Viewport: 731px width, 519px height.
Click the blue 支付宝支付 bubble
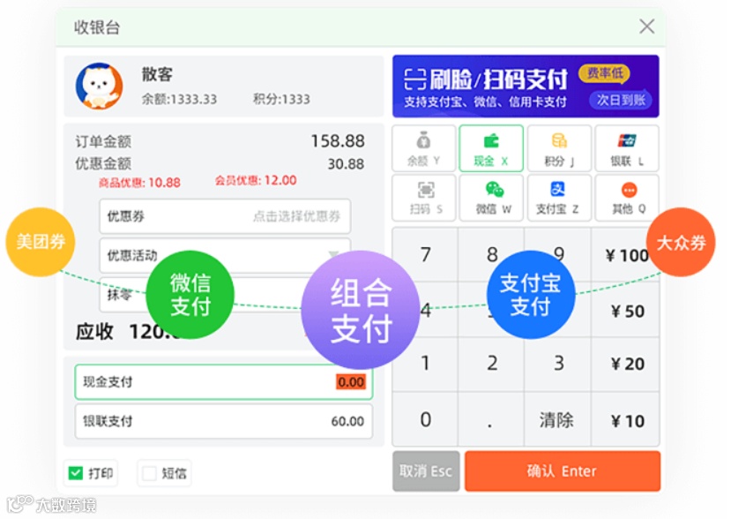(531, 295)
